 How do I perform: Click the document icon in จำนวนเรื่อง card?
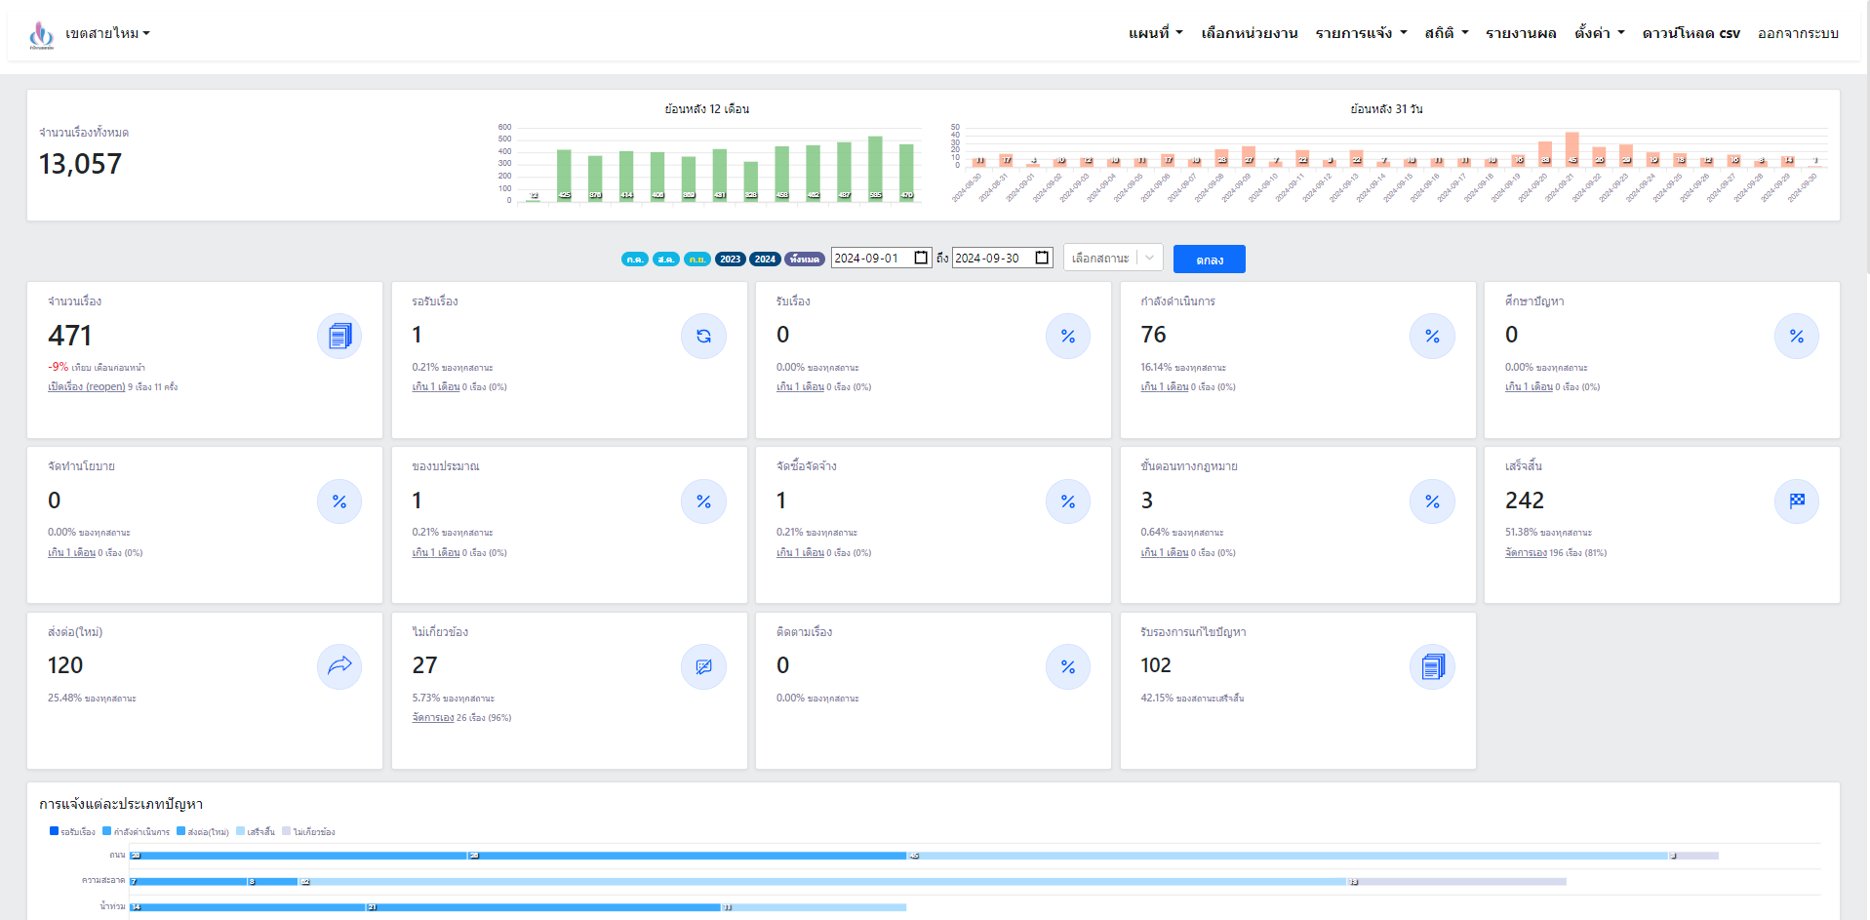tap(338, 337)
